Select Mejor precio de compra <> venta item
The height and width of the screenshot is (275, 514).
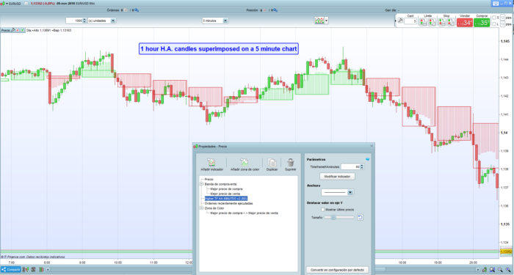(245, 213)
